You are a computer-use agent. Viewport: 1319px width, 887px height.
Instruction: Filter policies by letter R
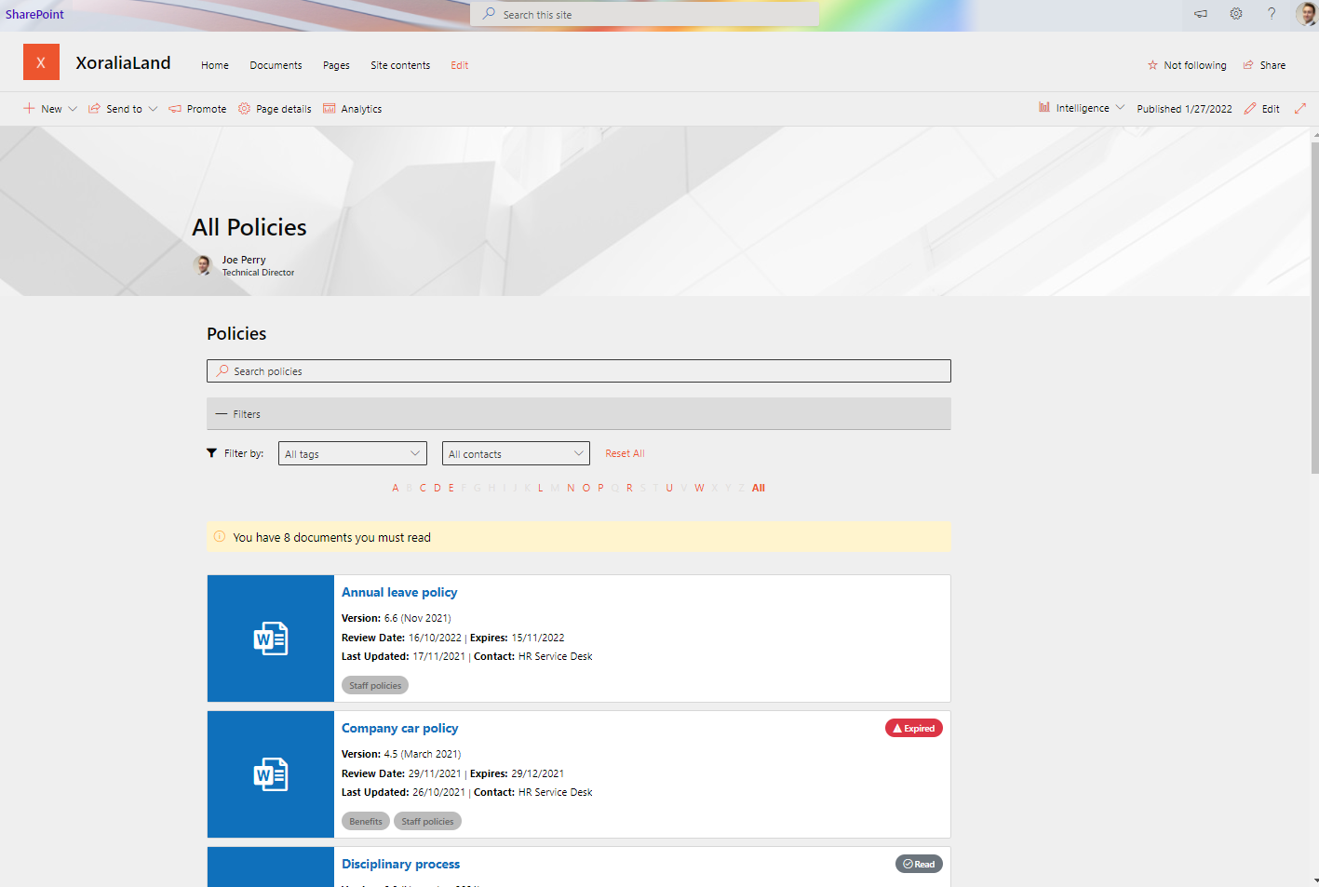[629, 488]
